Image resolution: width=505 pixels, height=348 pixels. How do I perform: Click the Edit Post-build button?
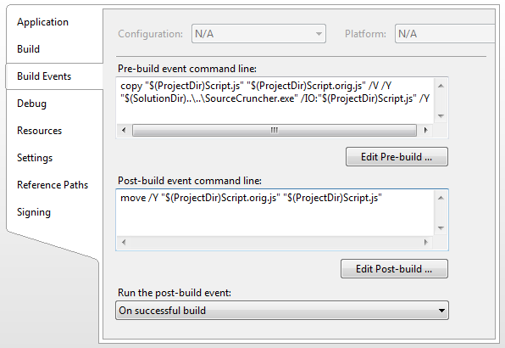click(394, 269)
